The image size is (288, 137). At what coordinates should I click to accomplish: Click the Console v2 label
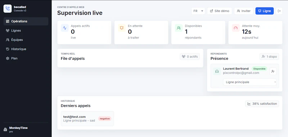[x=20, y=11]
